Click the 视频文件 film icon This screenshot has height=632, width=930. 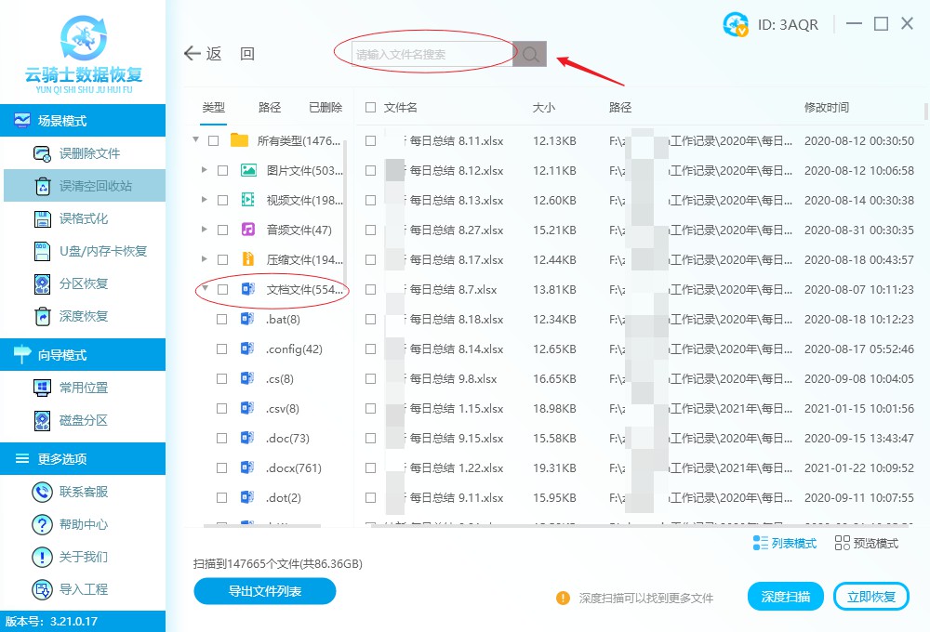248,200
